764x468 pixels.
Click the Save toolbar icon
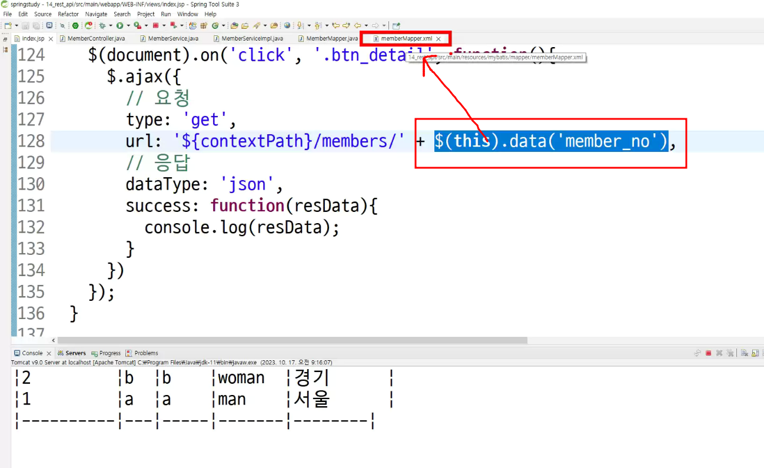coord(25,25)
